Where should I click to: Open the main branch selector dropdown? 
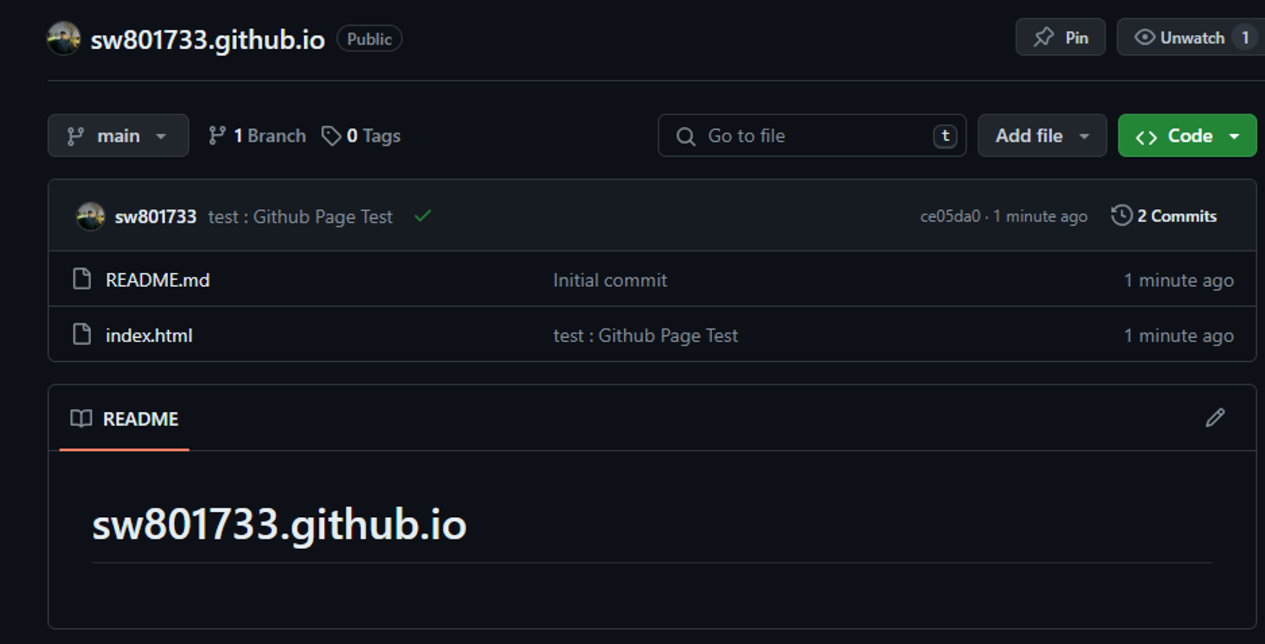point(118,135)
